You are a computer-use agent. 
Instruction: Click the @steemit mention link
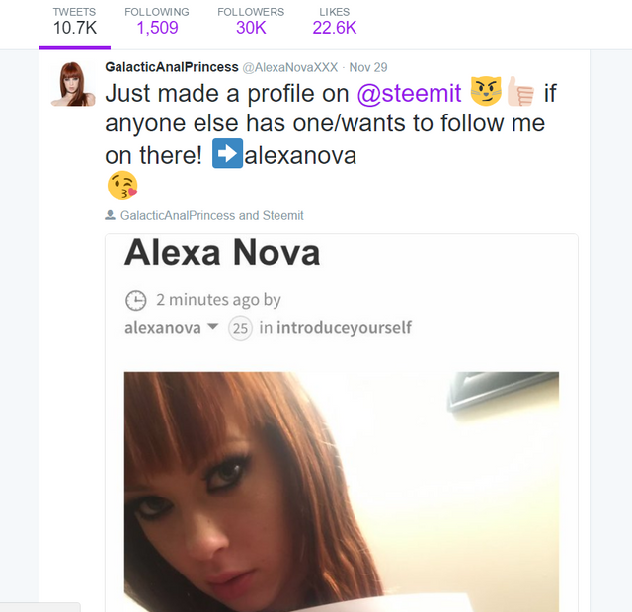(409, 94)
